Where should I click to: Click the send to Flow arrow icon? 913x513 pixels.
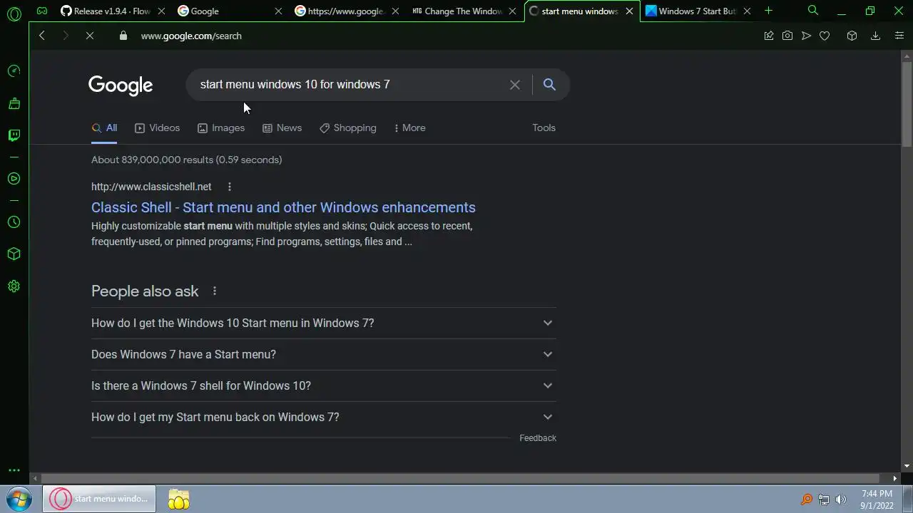[806, 36]
